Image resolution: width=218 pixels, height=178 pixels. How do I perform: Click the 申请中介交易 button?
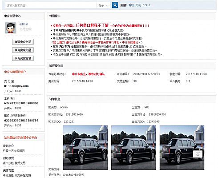click(23, 42)
